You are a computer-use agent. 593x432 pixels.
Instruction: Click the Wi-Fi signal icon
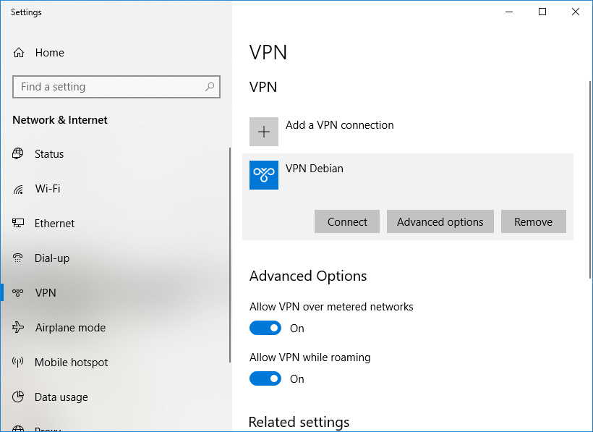click(x=18, y=189)
